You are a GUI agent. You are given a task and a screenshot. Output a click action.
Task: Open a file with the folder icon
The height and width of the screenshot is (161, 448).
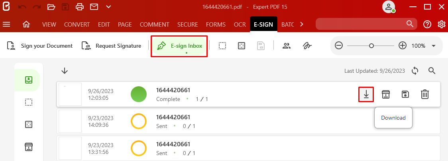(51, 7)
